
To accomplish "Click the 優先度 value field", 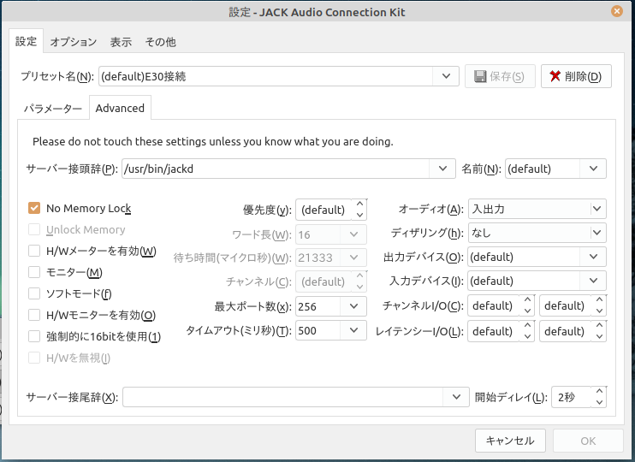I will click(323, 210).
